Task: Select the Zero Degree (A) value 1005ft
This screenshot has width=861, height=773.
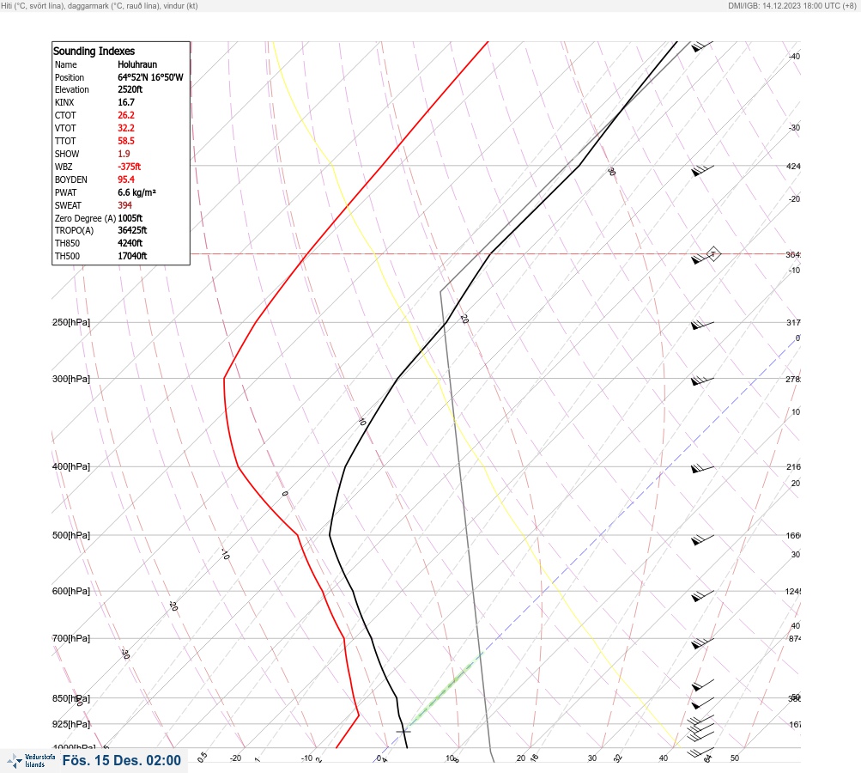Action: pos(130,218)
